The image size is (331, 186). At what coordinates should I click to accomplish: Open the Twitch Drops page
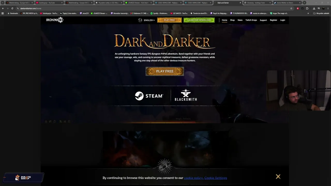click(x=251, y=20)
